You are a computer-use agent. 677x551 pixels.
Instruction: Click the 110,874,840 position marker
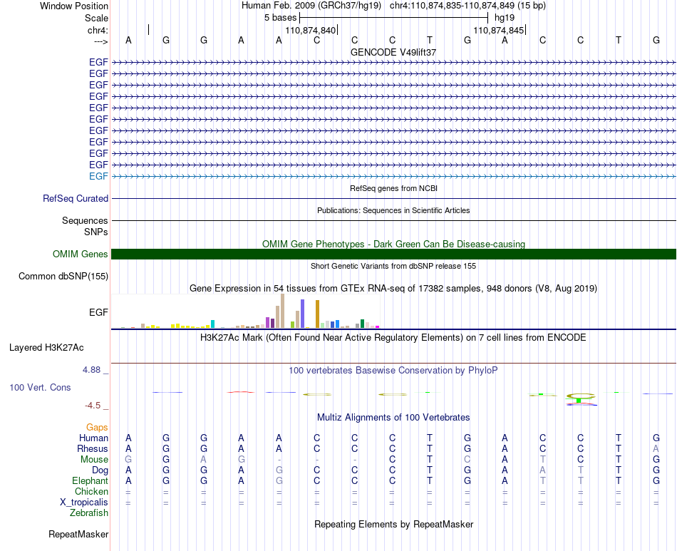[311, 30]
